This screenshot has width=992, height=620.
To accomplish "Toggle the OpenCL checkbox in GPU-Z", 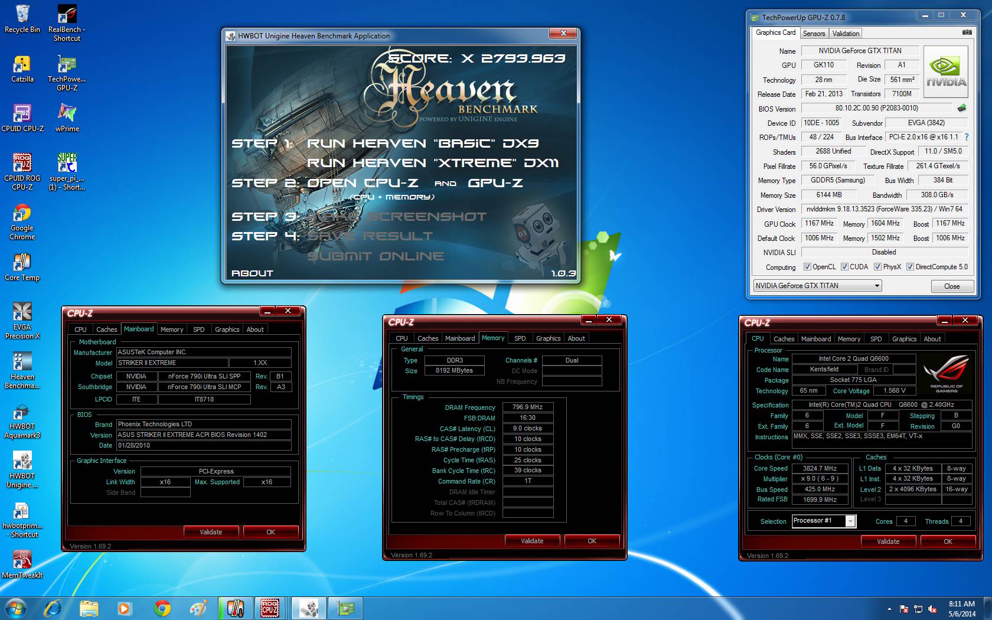I will [x=807, y=267].
